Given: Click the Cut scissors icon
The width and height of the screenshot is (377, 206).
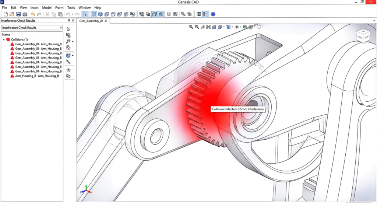Looking at the screenshot, I should tap(47, 14).
